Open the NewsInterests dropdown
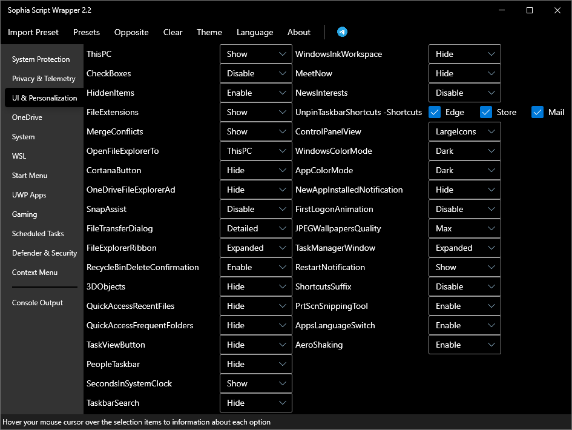The width and height of the screenshot is (572, 430). pyautogui.click(x=464, y=93)
